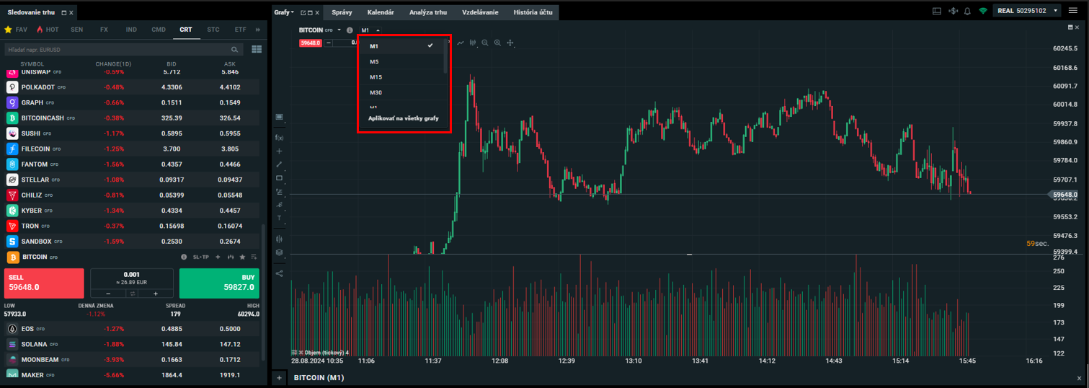The image size is (1089, 388).
Task: Select the crosshair cursor tool on chart toolbar
Action: point(510,43)
